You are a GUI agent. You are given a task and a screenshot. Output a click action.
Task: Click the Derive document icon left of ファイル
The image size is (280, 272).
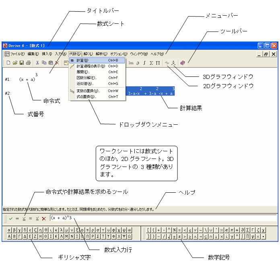point(7,54)
